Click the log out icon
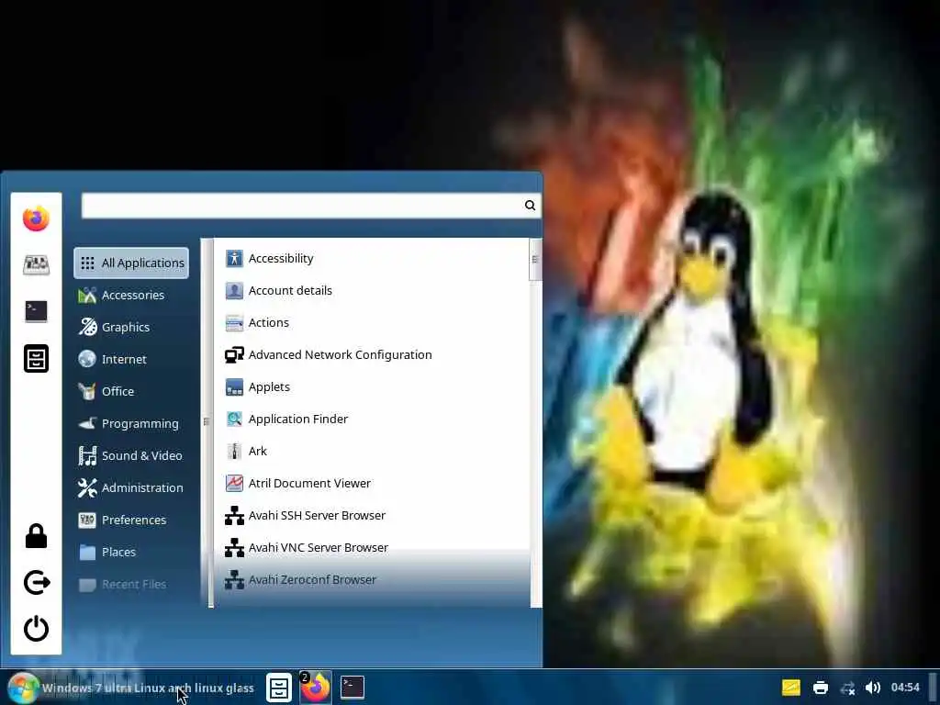940x705 pixels. point(36,582)
